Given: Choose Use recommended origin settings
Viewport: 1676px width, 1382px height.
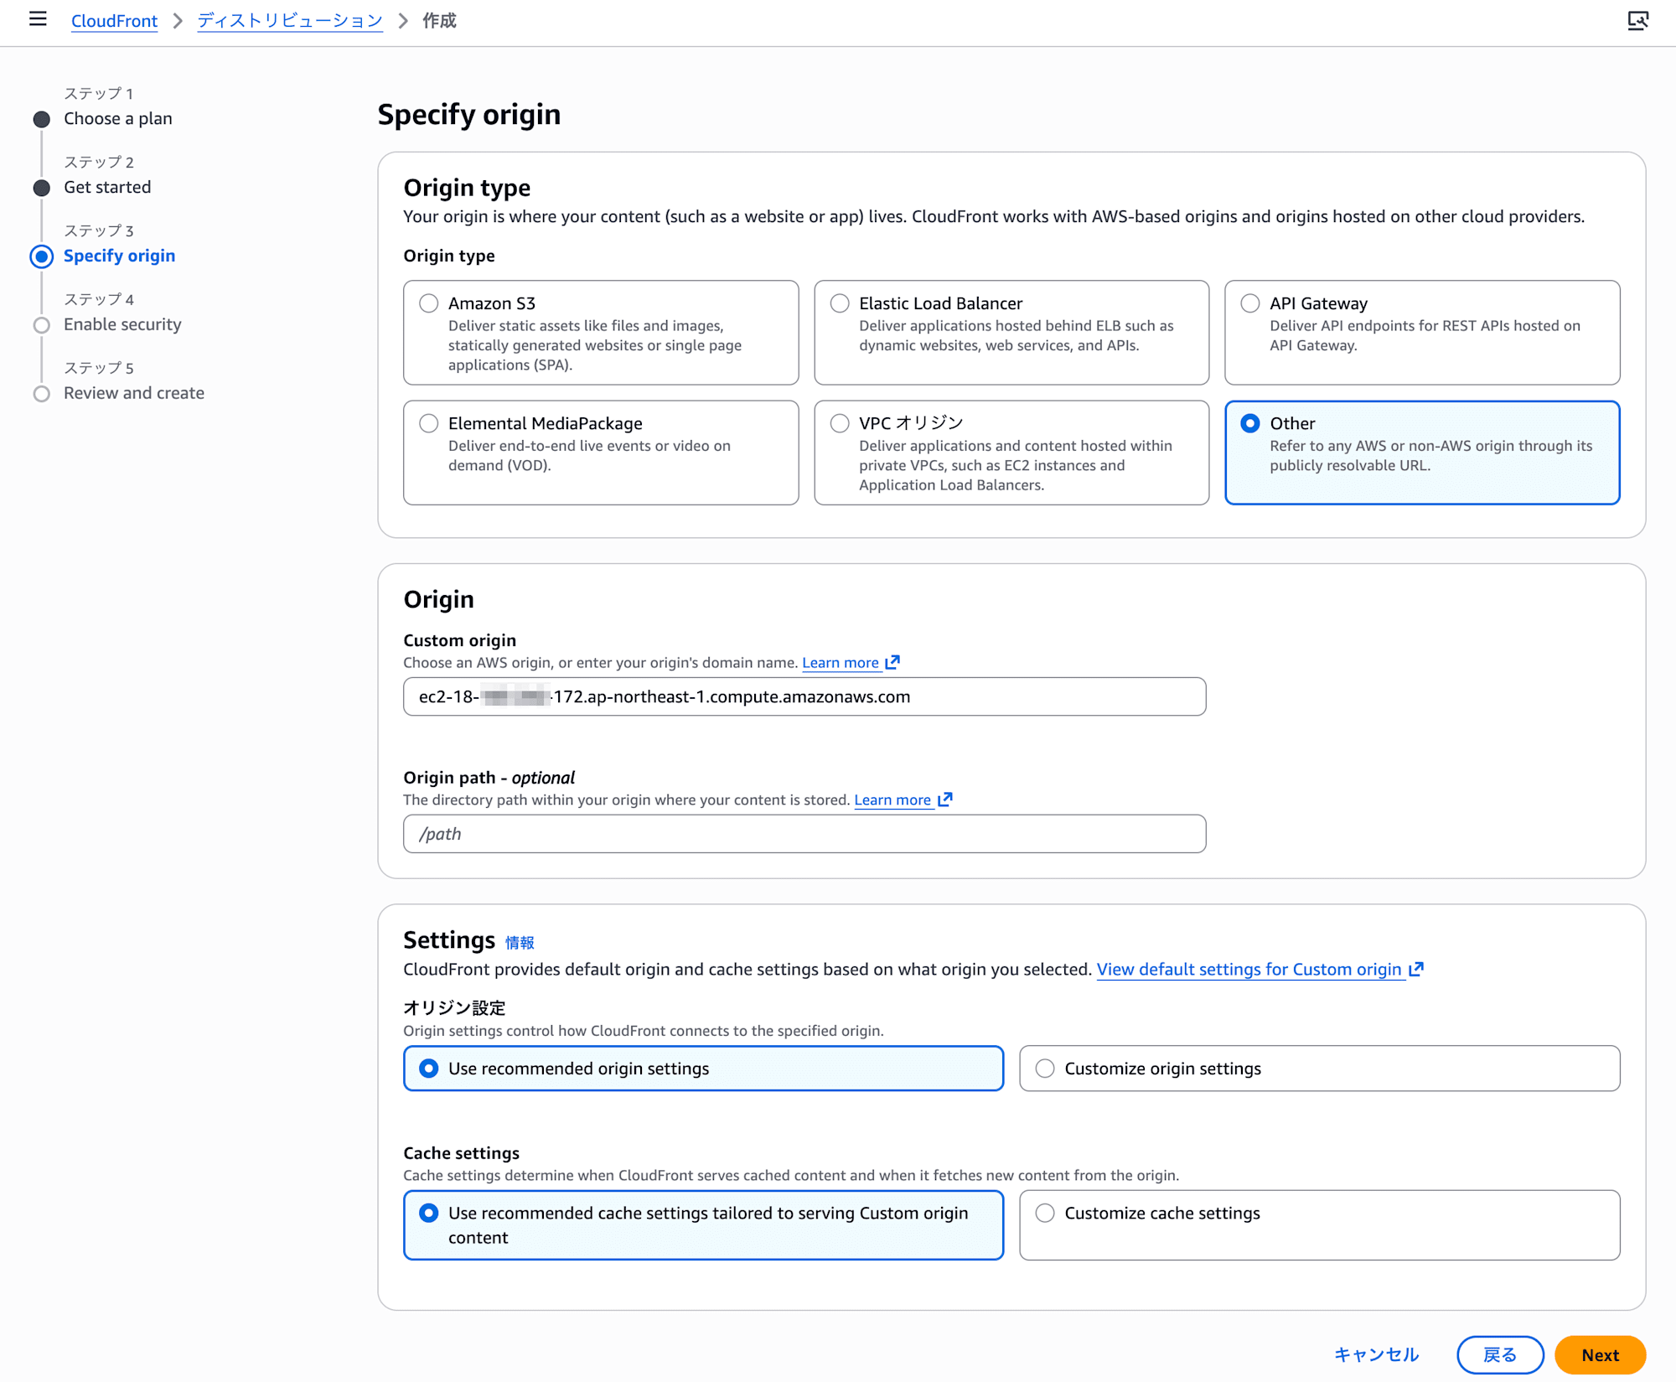Looking at the screenshot, I should tap(704, 1069).
